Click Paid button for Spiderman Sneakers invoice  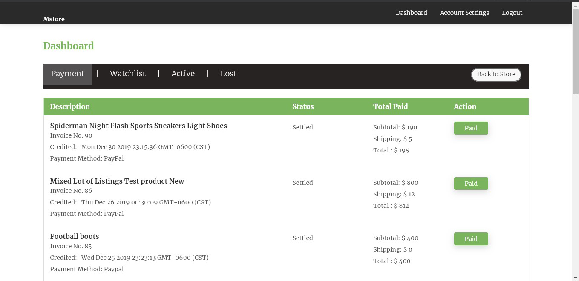point(471,128)
